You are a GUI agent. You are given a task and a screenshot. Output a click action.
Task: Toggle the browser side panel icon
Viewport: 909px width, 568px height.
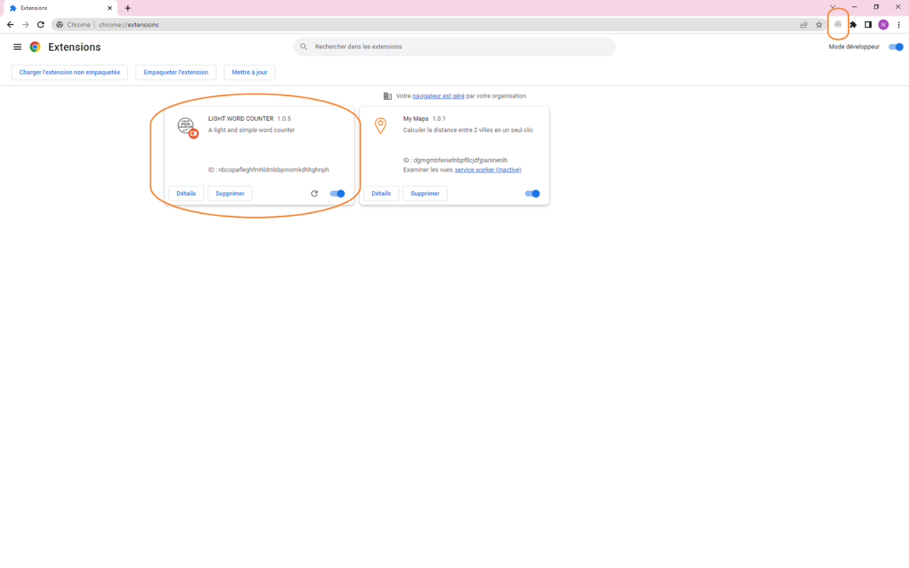click(868, 25)
